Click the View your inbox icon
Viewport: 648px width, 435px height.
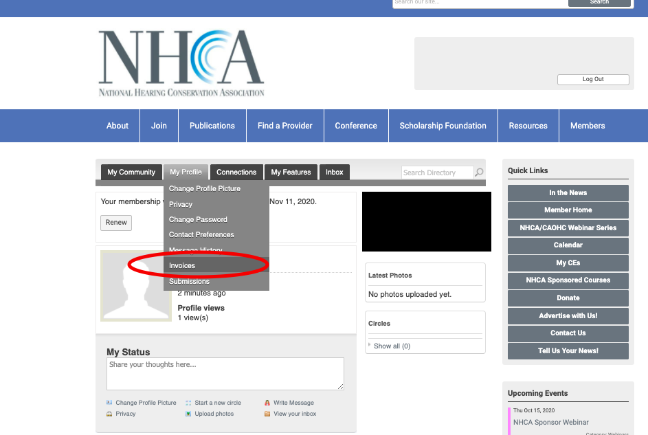click(267, 414)
